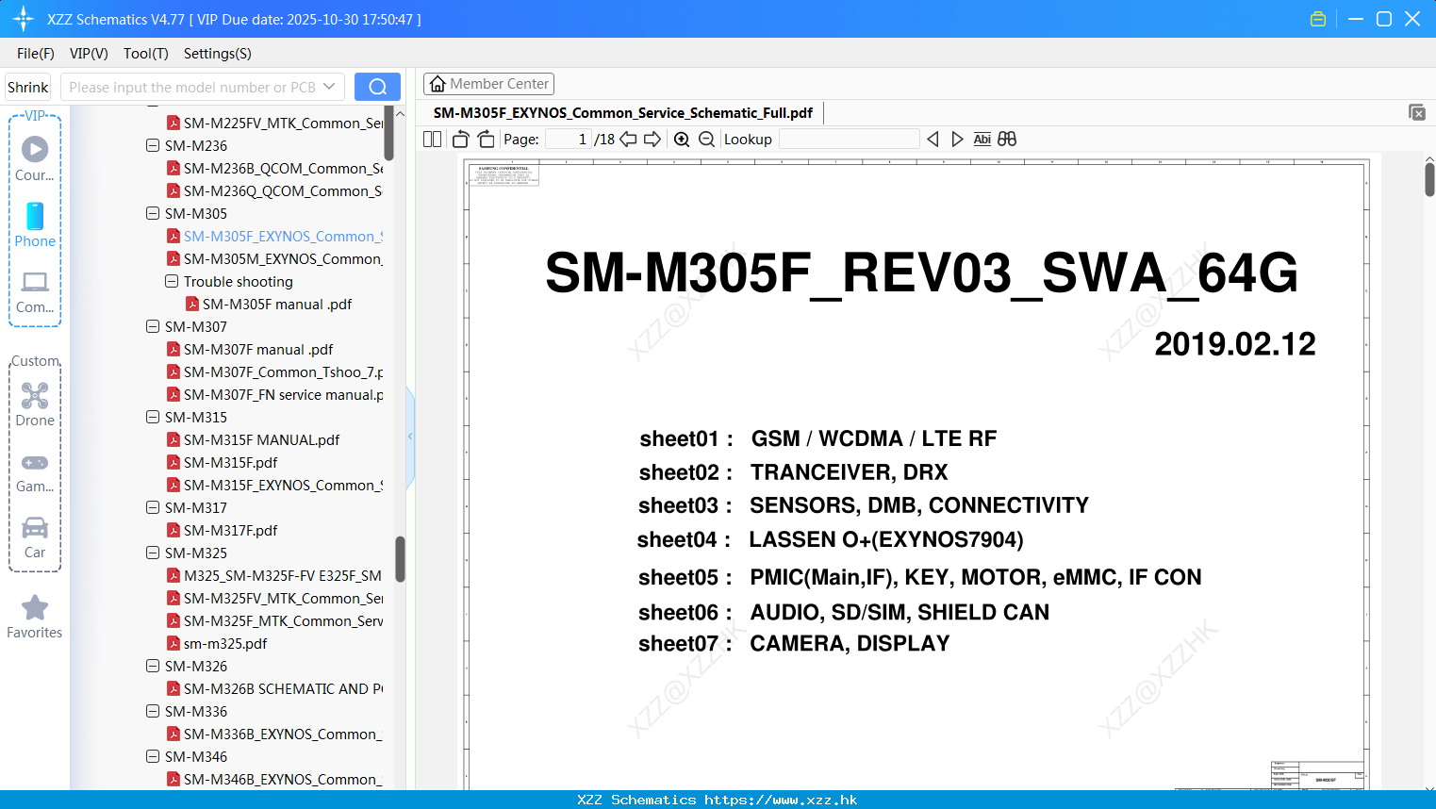Find previous lookup result triangle
Viewport: 1436px width, 809px height.
[x=933, y=139]
